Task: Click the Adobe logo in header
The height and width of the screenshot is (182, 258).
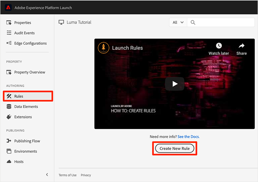Action: 8,8
